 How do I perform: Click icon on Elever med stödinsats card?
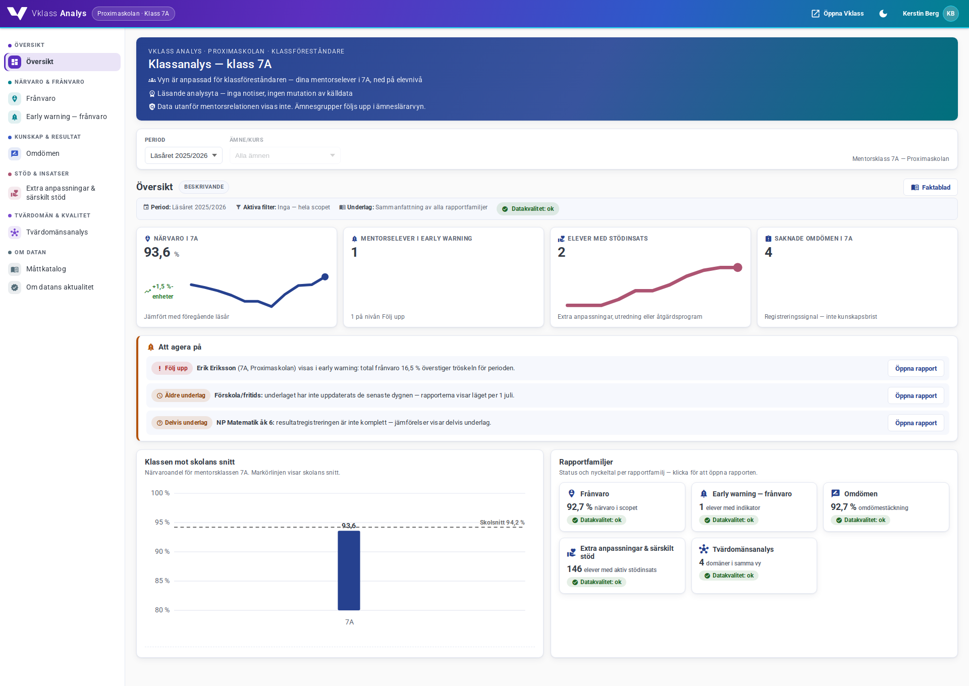(x=561, y=239)
